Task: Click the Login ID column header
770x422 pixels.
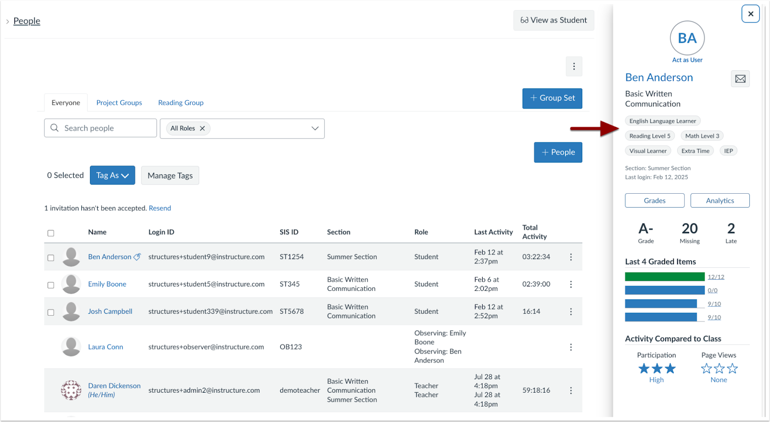Action: (x=161, y=232)
